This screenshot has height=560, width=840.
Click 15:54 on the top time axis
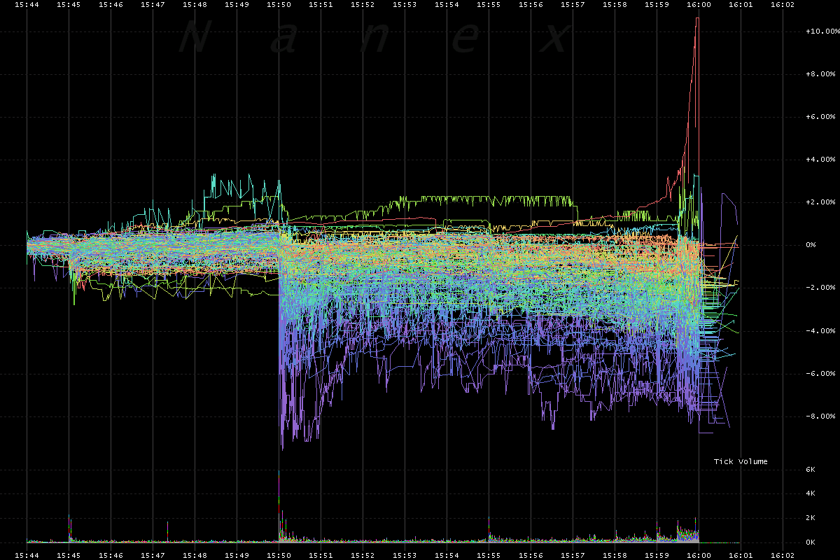pos(447,4)
